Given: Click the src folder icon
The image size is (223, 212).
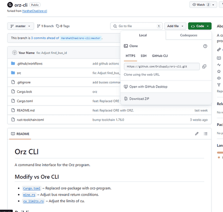Looking at the screenshot, I should [13, 73].
